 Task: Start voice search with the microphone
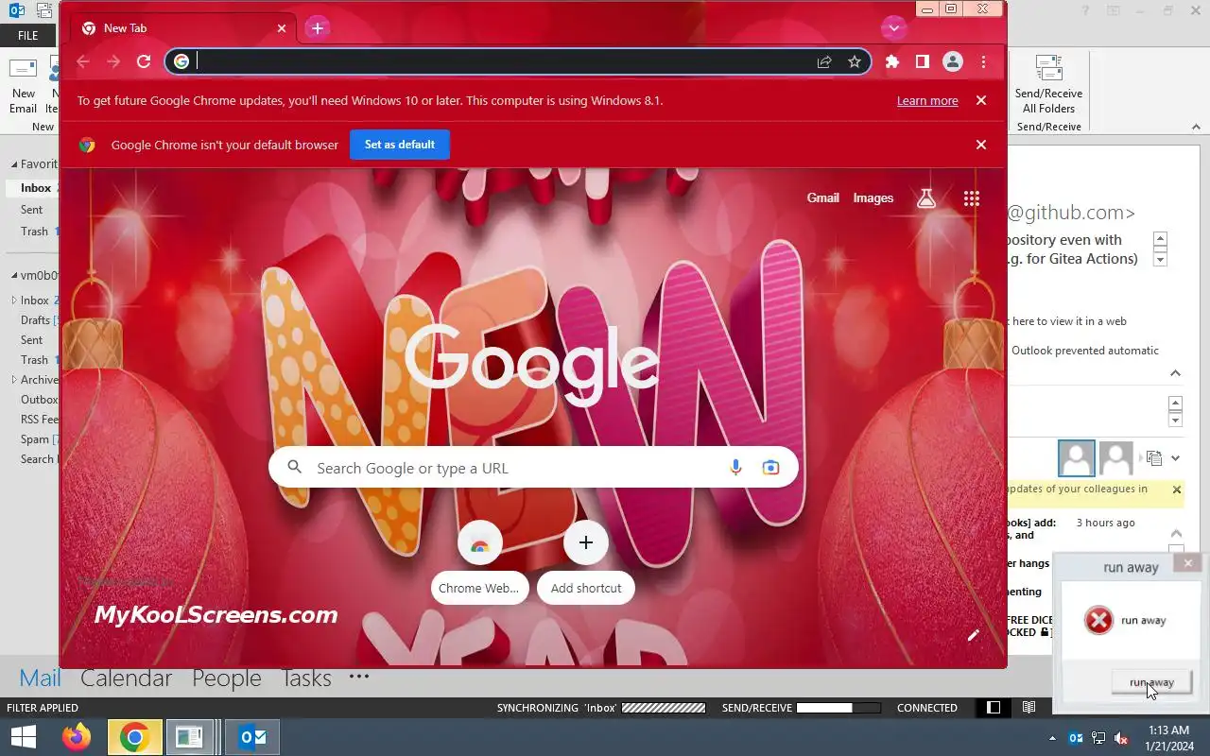735,468
